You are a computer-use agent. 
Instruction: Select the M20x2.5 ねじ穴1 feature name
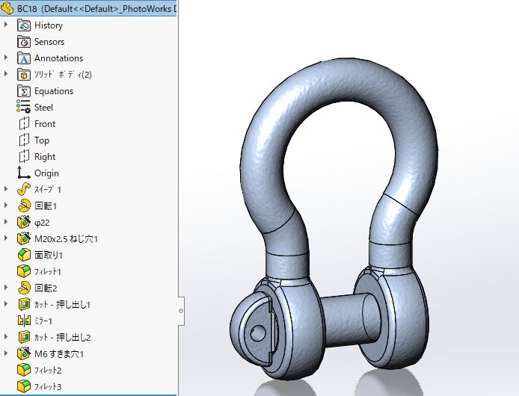coord(66,239)
